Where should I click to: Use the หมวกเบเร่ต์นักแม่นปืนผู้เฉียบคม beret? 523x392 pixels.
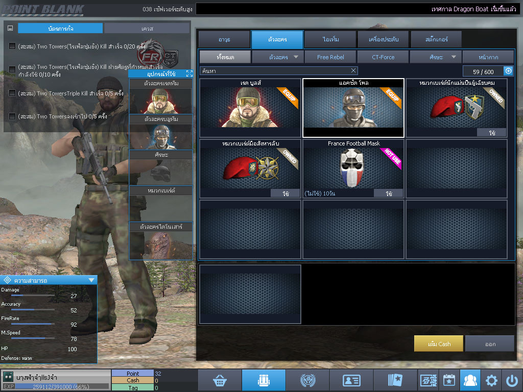(492, 133)
